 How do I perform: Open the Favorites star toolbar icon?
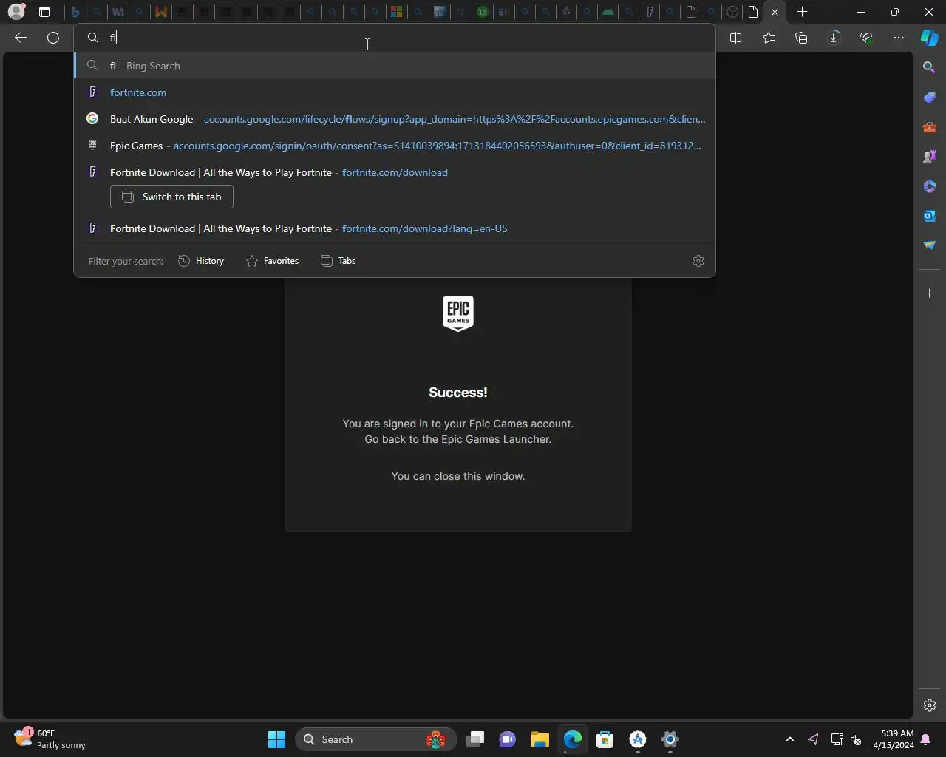click(x=769, y=38)
